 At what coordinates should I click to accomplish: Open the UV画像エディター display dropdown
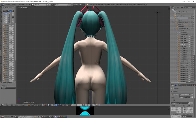coord(185,97)
